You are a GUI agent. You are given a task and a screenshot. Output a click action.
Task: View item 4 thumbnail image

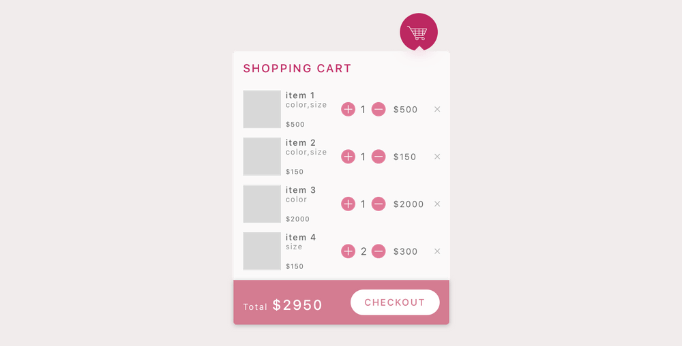262,251
